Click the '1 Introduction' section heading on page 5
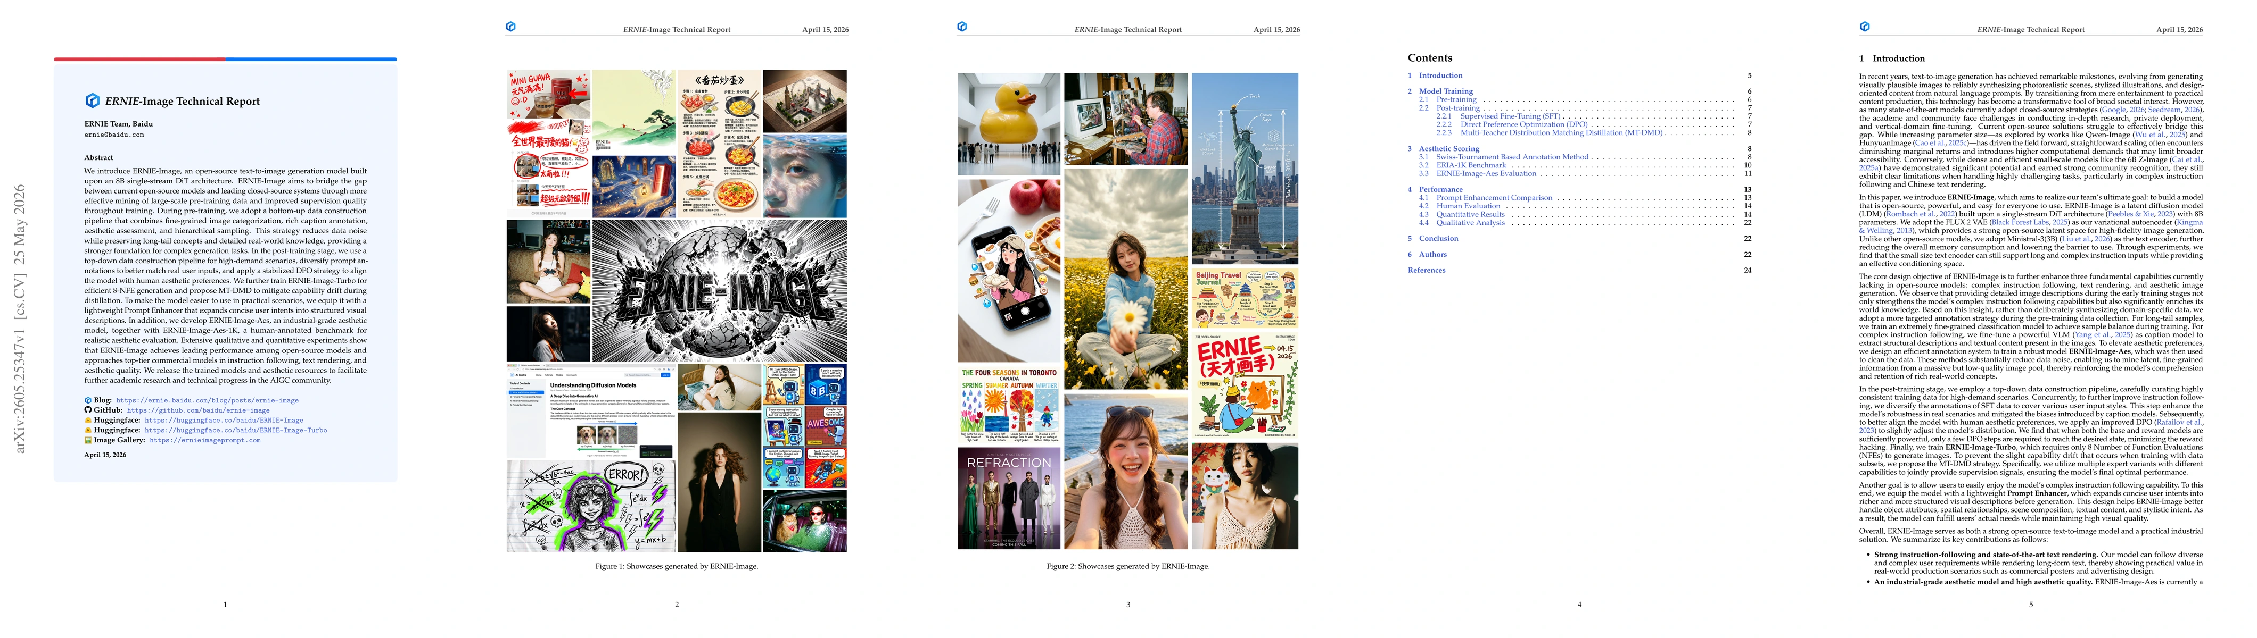The height and width of the screenshot is (638, 2257). coord(1892,58)
